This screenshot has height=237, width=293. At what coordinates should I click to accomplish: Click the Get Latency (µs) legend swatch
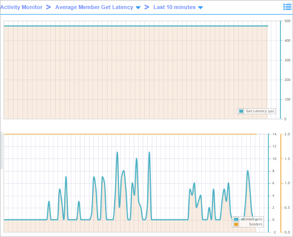pos(241,111)
